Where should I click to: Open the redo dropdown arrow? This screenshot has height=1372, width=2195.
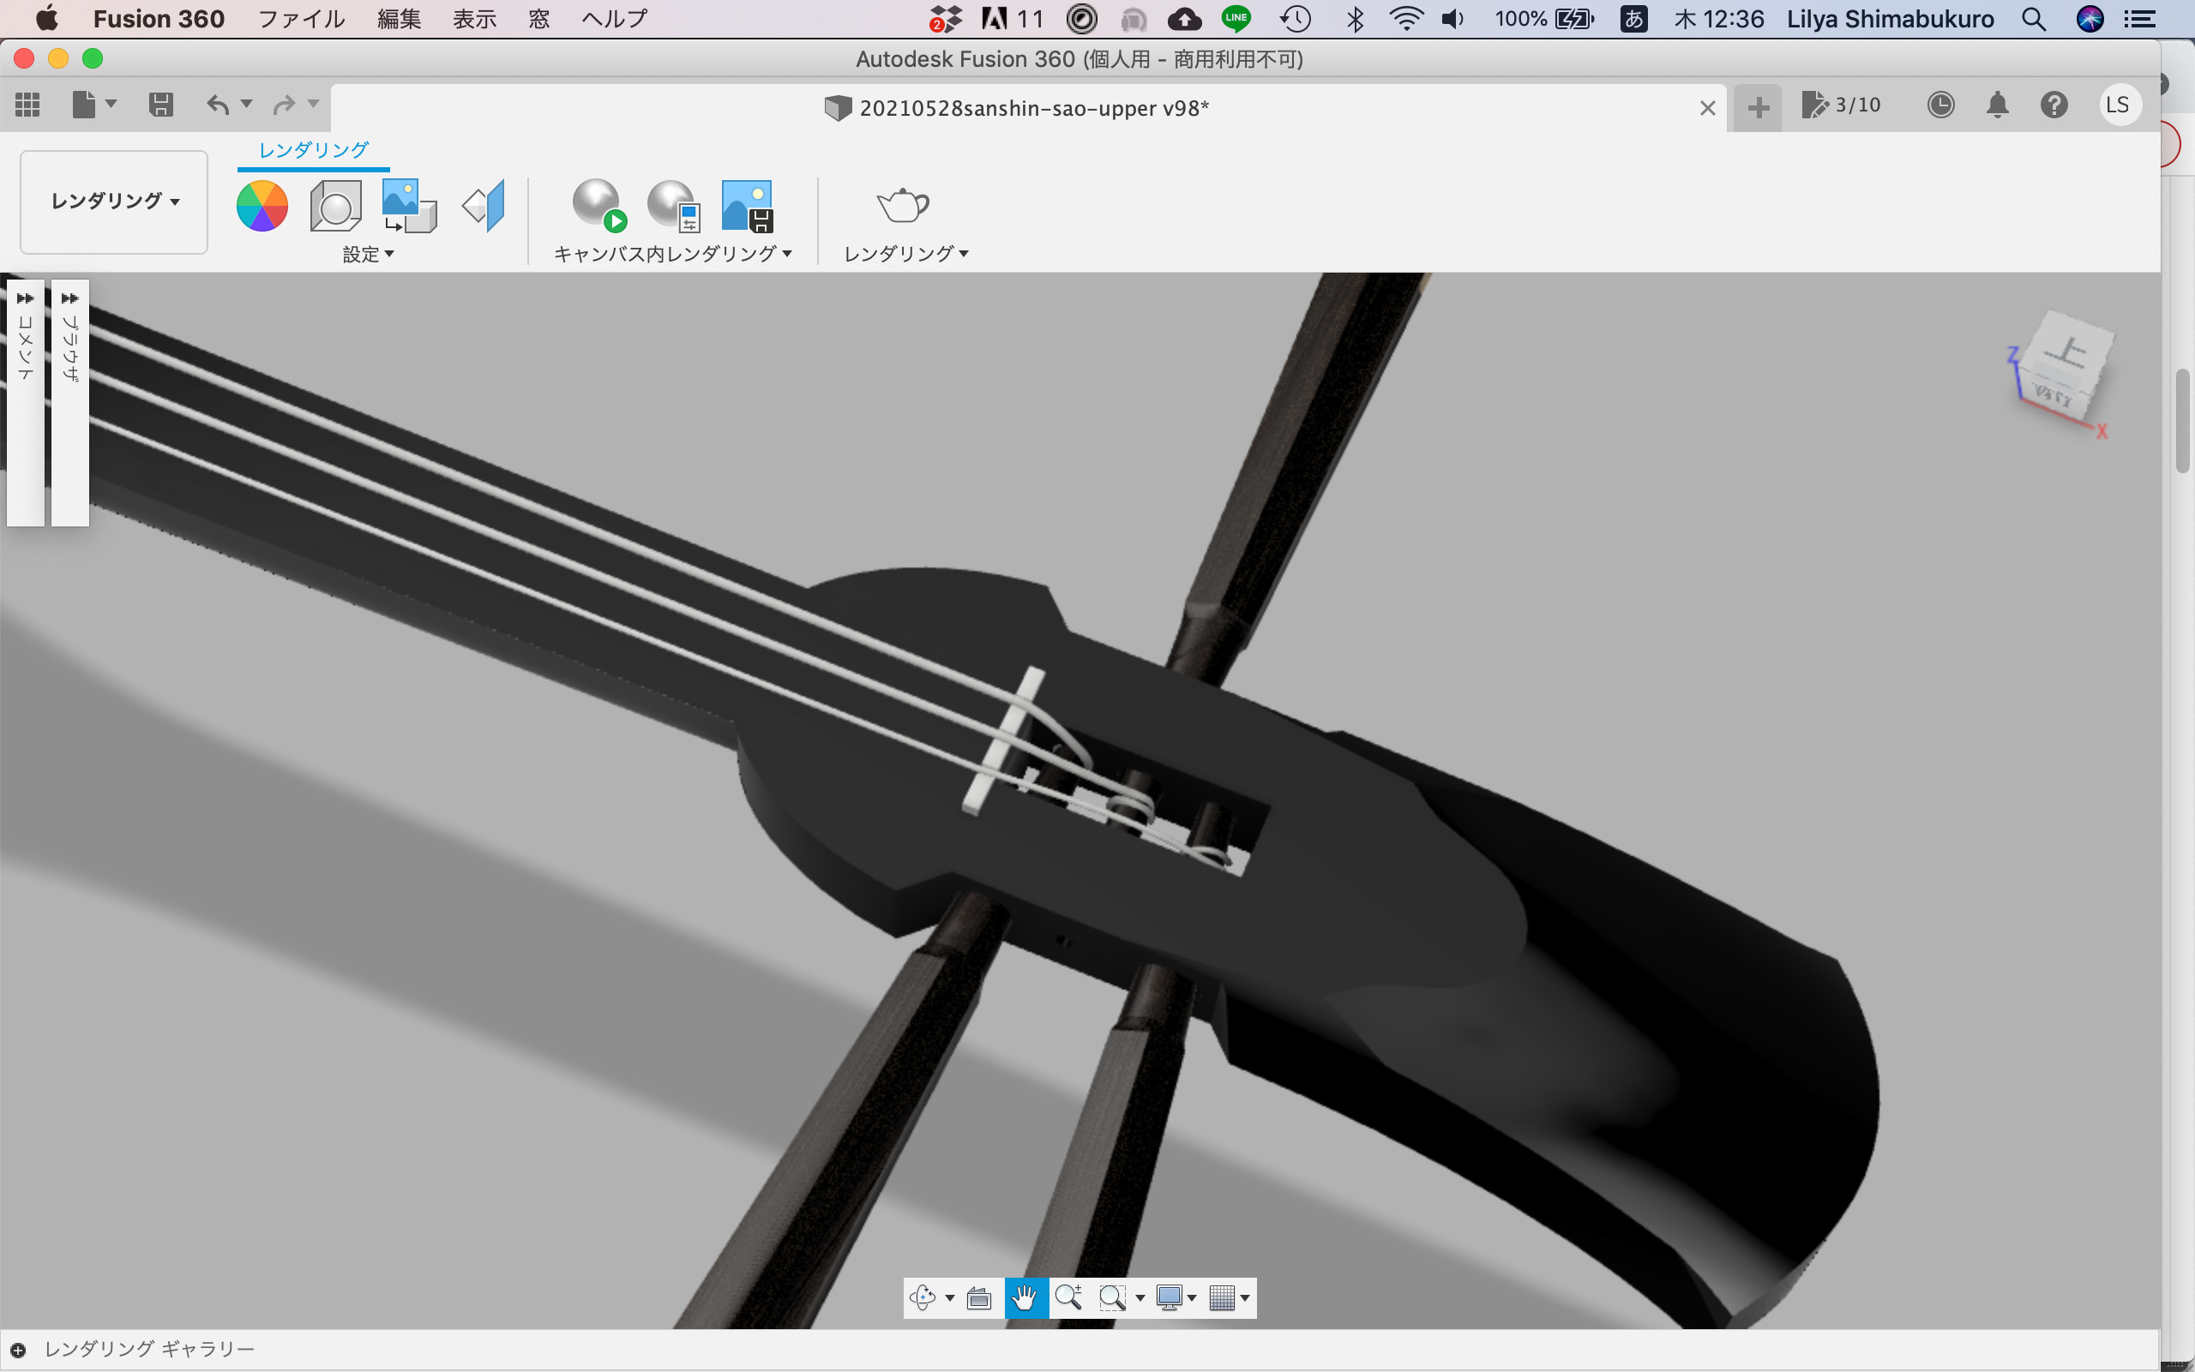pyautogui.click(x=313, y=104)
